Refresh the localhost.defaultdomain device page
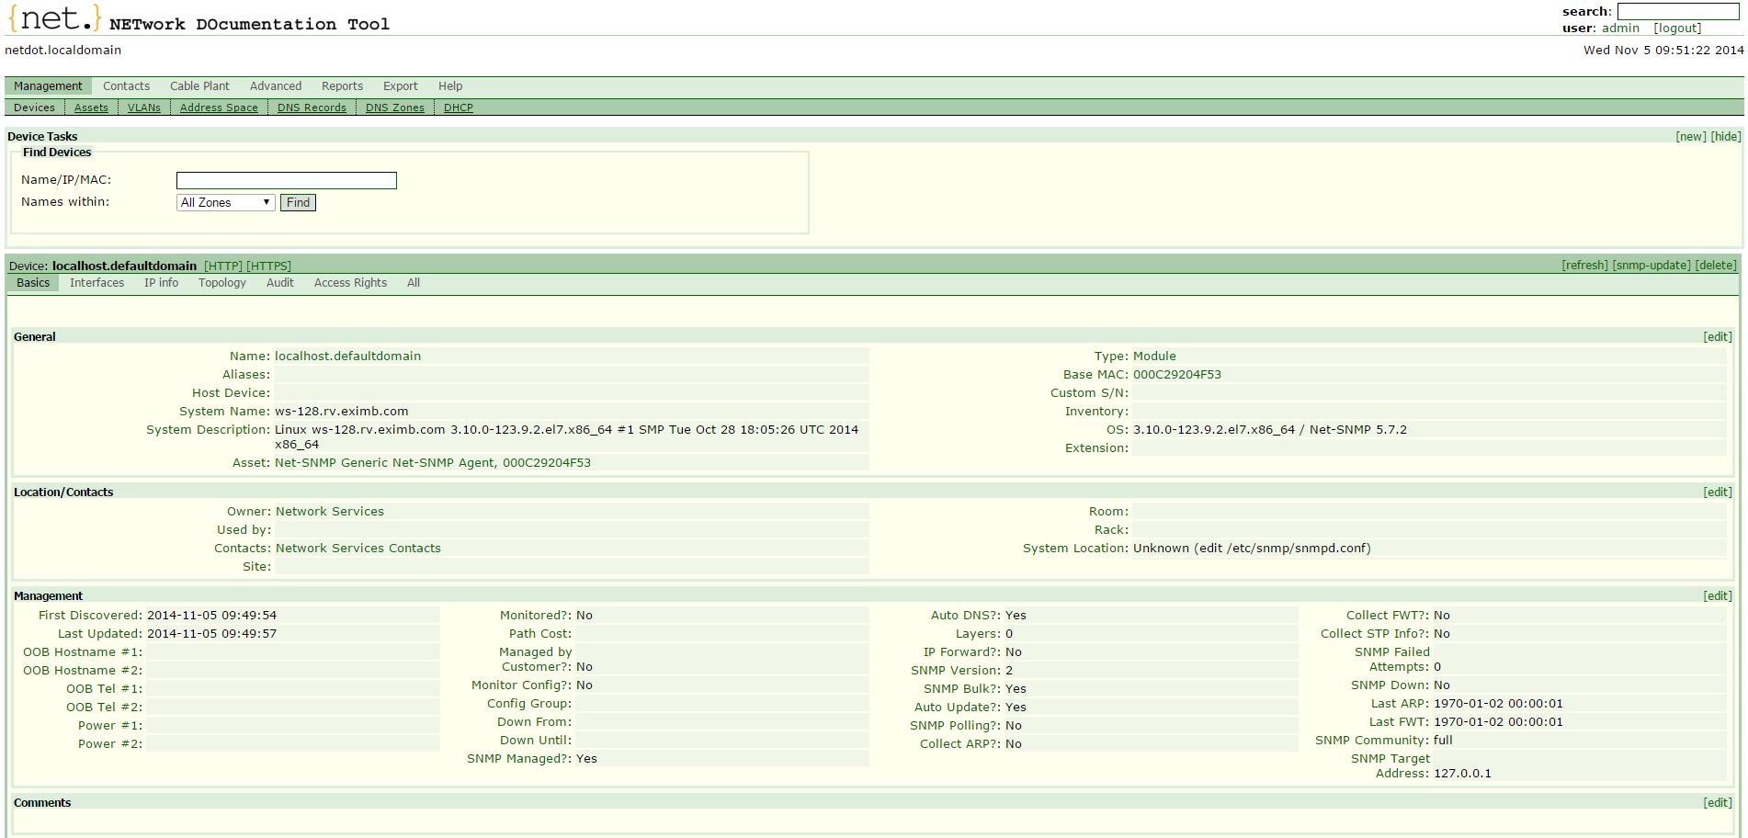Viewport: 1748px width, 838px height. [1585, 265]
